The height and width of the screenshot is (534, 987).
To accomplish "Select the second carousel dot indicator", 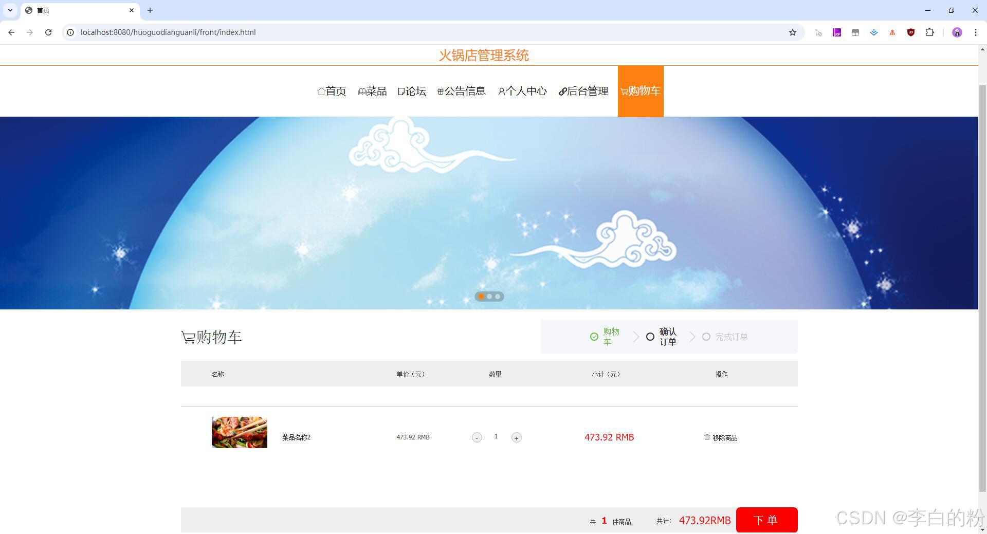I will pyautogui.click(x=489, y=297).
